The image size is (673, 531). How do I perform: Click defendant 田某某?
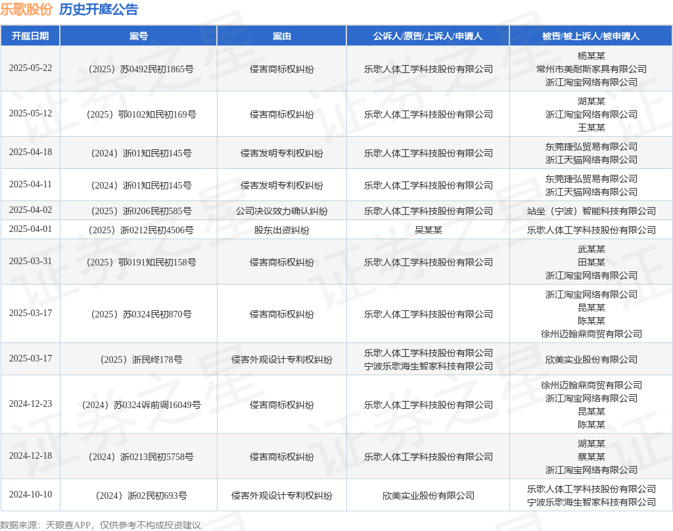point(592,262)
